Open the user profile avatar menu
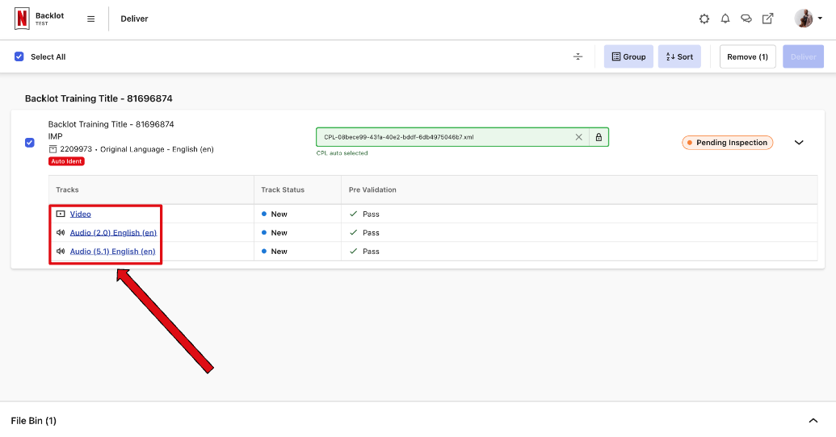The width and height of the screenshot is (836, 437). (809, 18)
